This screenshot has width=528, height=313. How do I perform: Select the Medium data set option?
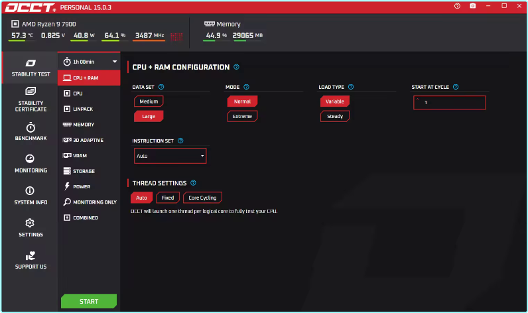pos(149,101)
